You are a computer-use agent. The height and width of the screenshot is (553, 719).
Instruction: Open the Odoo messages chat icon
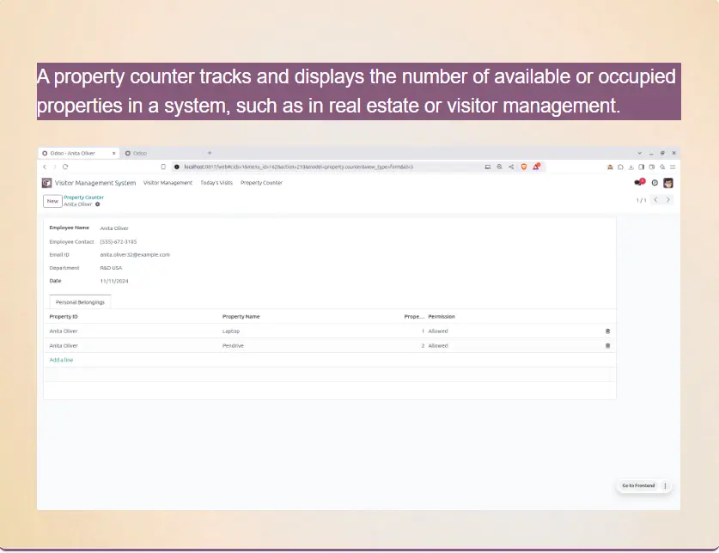[638, 182]
